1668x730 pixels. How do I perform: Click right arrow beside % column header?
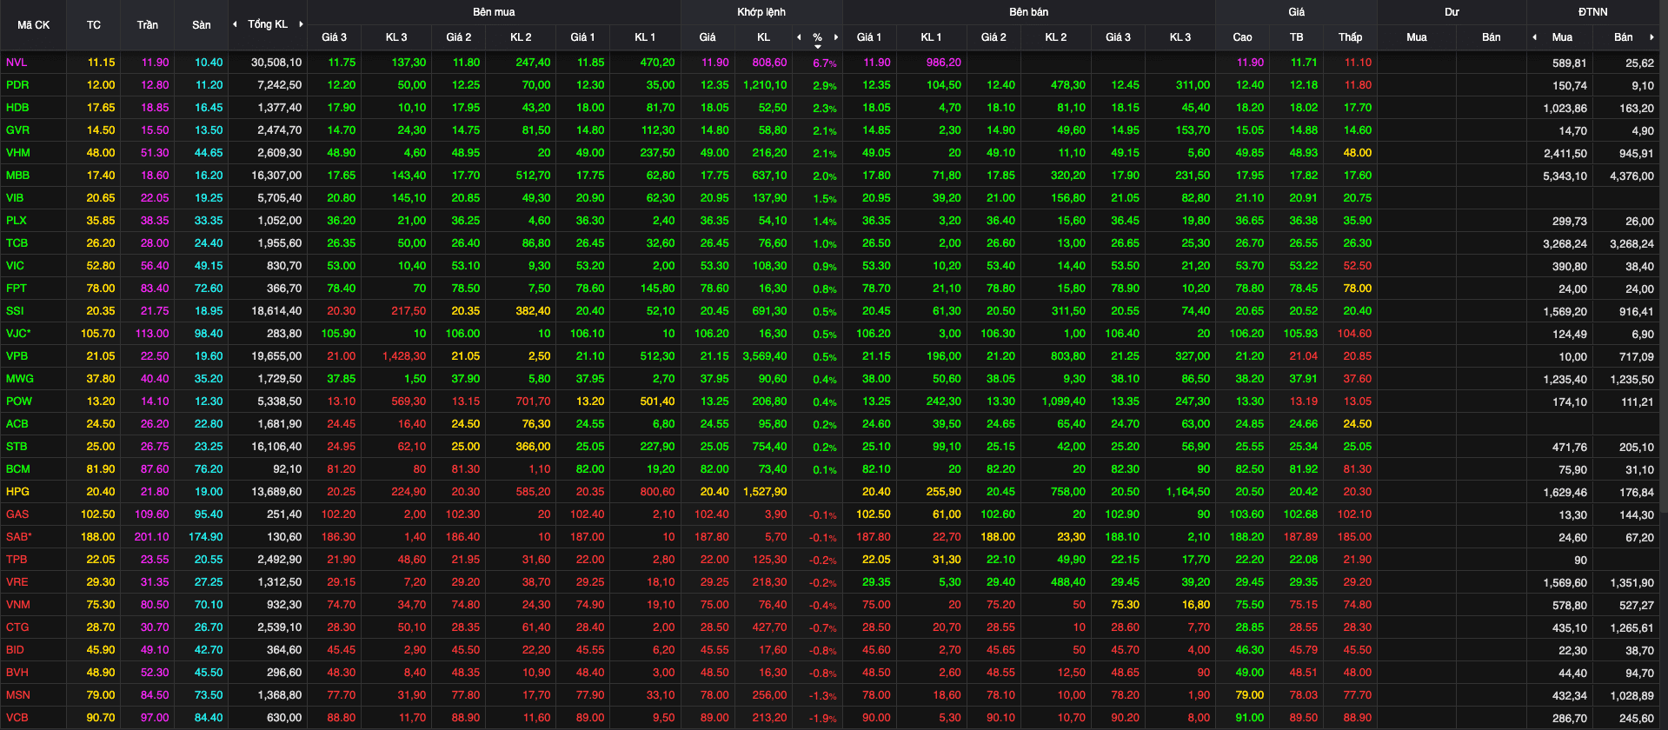(x=836, y=37)
